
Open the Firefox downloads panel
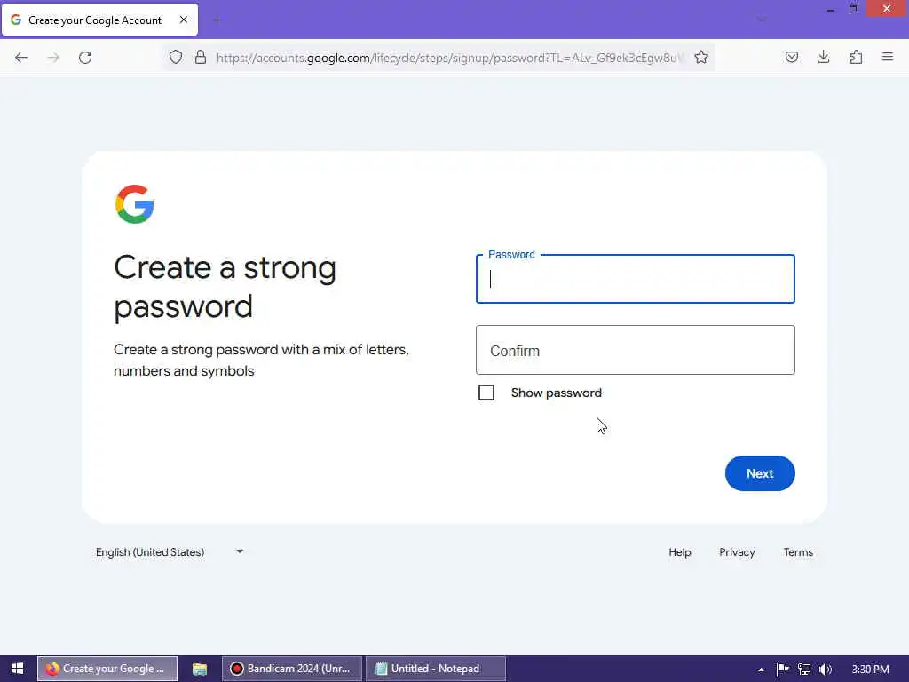pos(823,57)
